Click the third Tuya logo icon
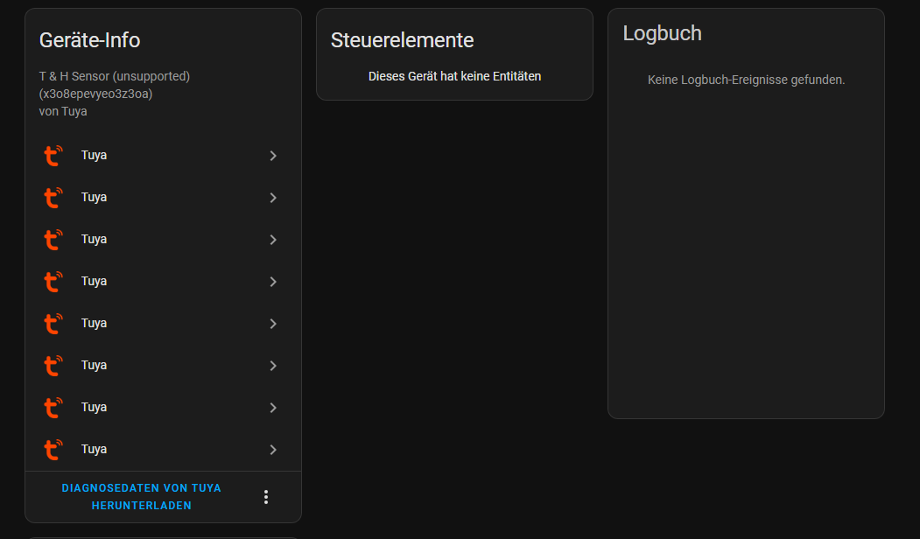This screenshot has height=539, width=920. point(53,239)
